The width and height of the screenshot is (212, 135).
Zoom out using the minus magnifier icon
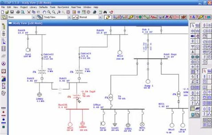54,12
